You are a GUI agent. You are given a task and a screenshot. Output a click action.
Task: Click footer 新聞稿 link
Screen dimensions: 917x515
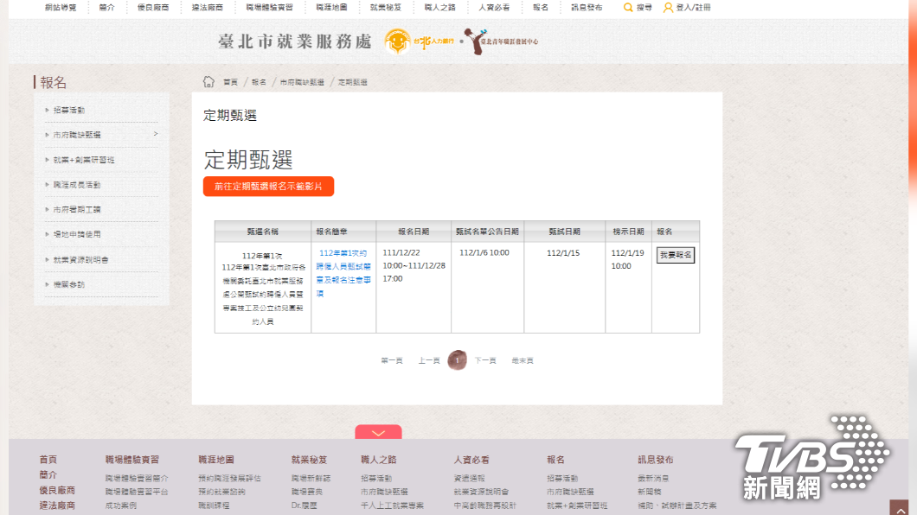(x=649, y=493)
